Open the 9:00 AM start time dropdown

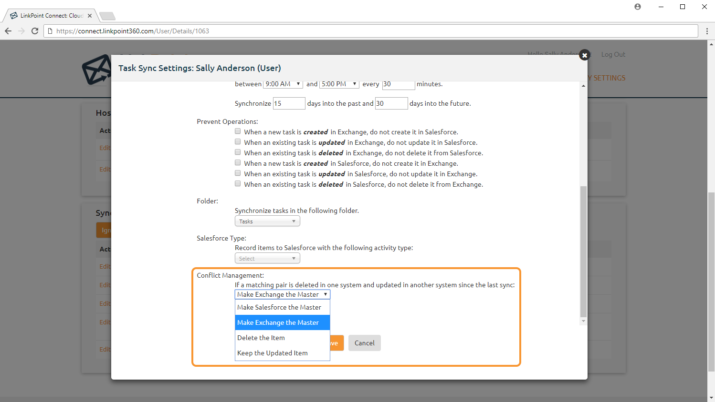click(x=283, y=84)
